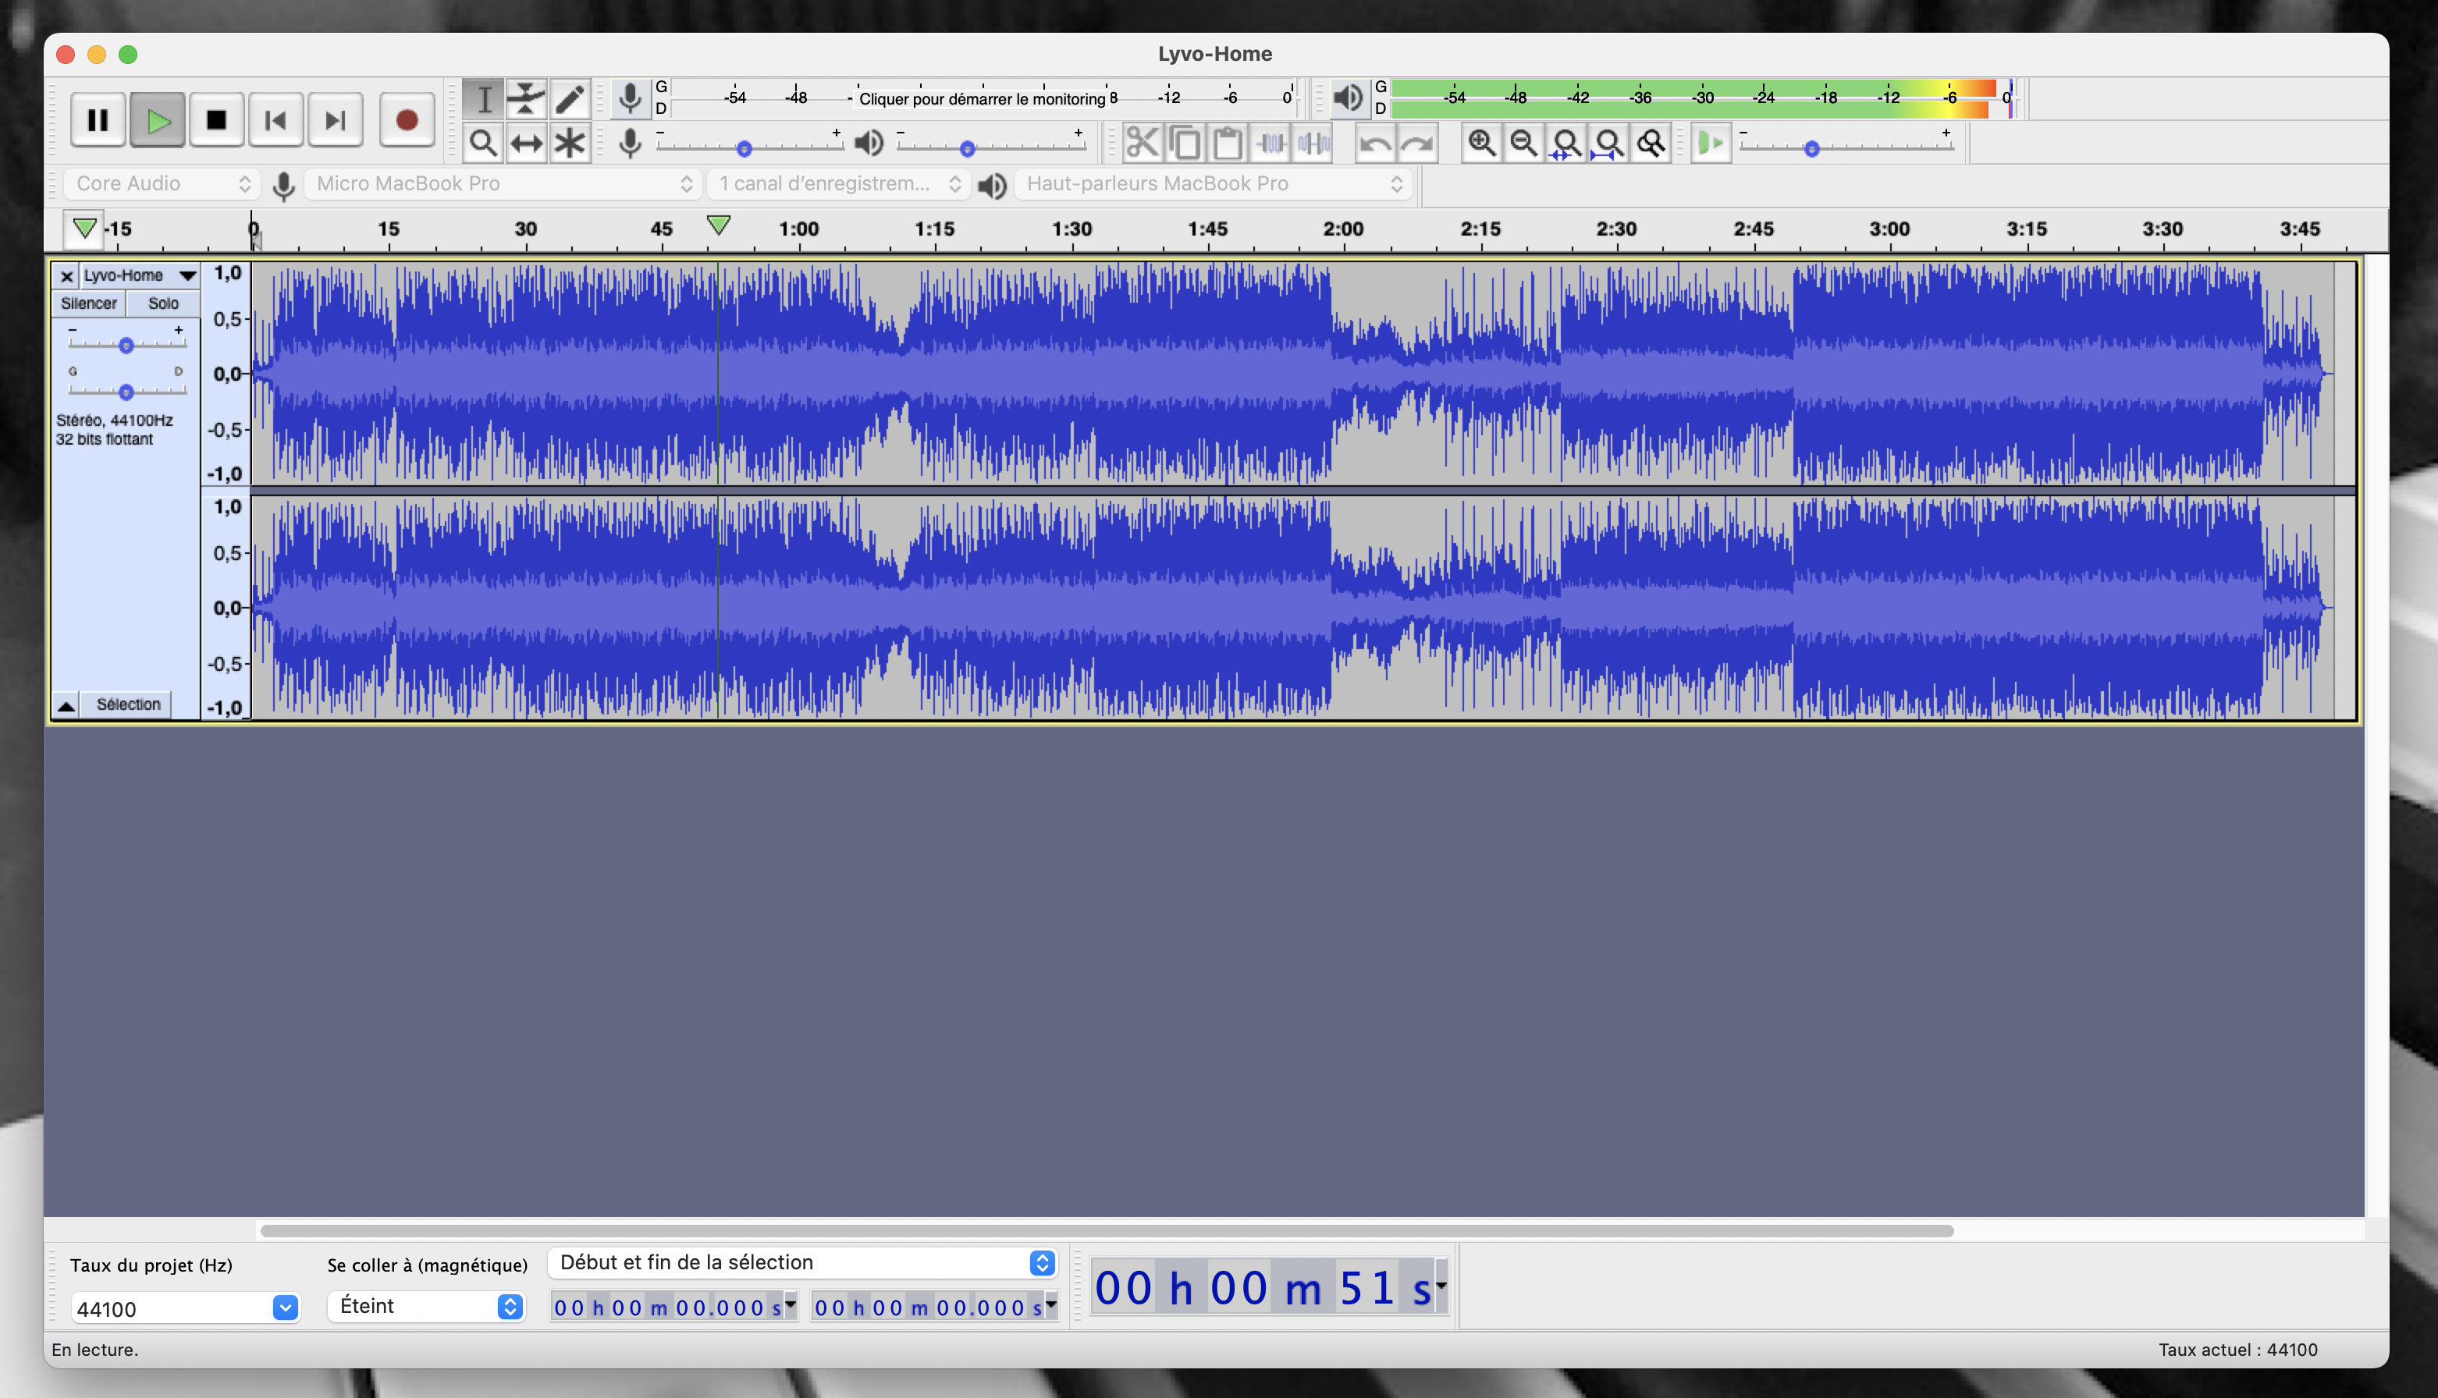Toggle the Solo button
2438x1398 pixels.
[x=163, y=303]
